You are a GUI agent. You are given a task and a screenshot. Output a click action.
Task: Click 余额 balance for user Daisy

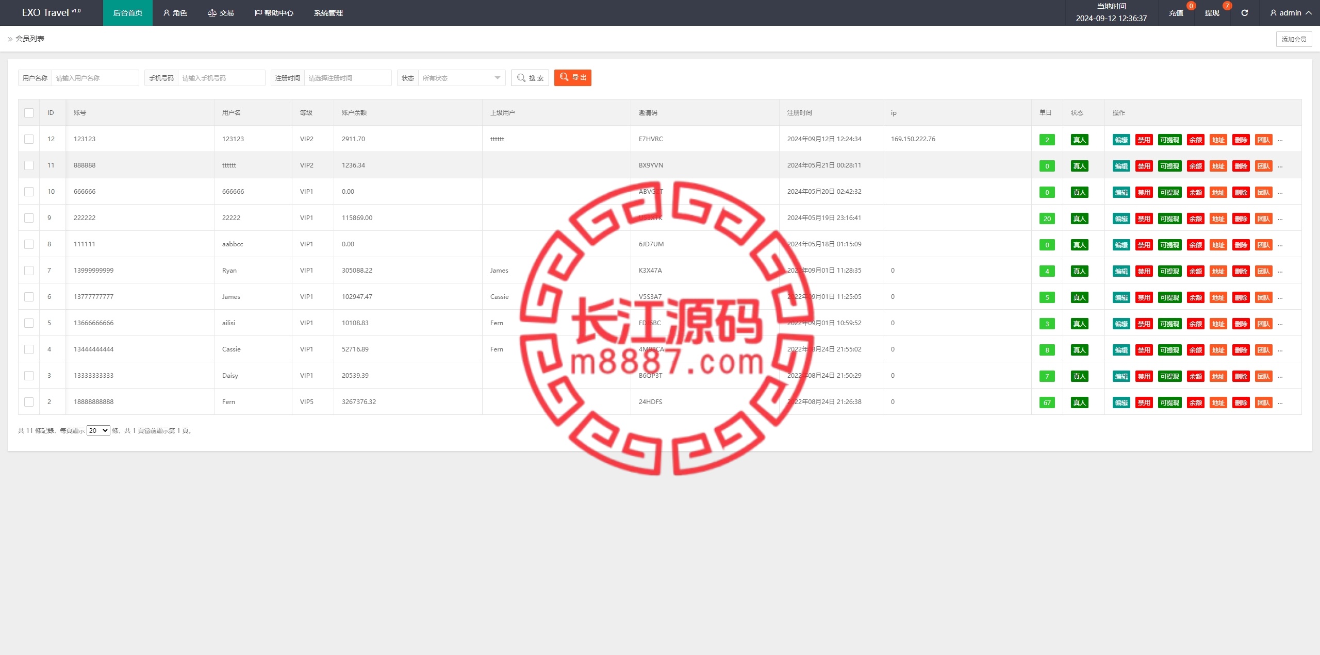click(x=1195, y=376)
